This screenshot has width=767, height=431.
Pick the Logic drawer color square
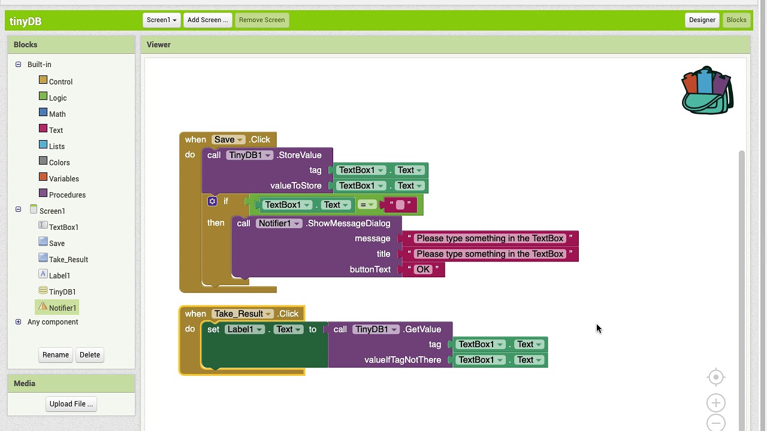pyautogui.click(x=43, y=96)
